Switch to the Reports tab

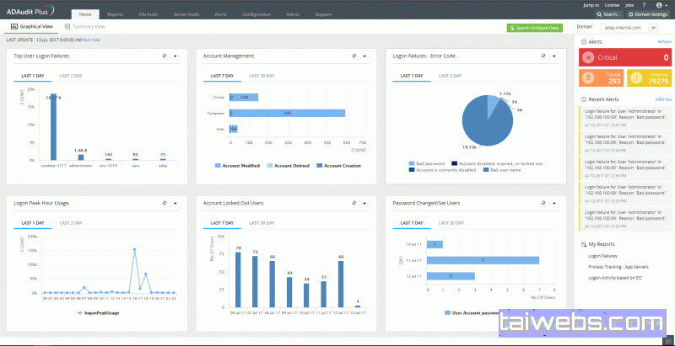(115, 14)
